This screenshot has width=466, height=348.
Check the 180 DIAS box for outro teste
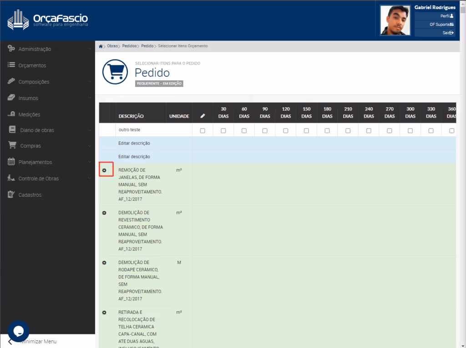[x=327, y=131]
